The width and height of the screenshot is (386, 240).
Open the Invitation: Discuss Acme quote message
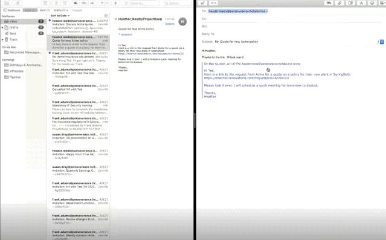tap(79, 26)
